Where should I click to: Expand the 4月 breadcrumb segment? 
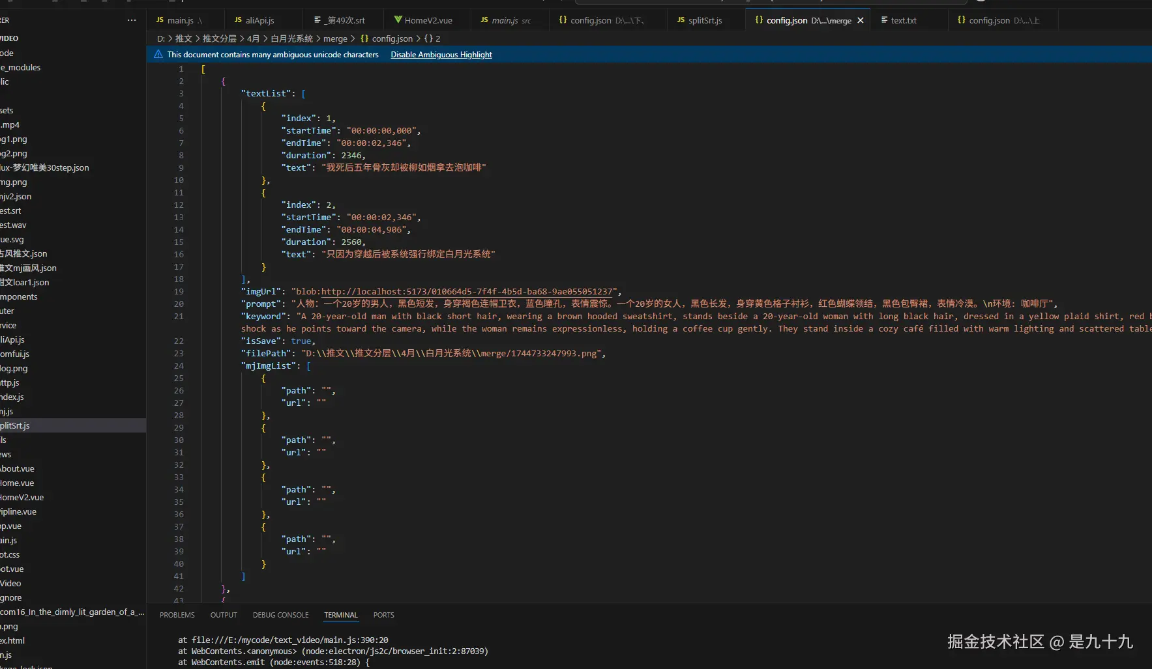coord(253,38)
